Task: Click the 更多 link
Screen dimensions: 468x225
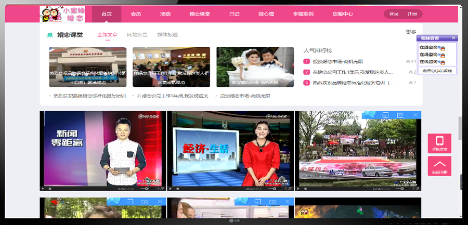Action: tap(411, 32)
